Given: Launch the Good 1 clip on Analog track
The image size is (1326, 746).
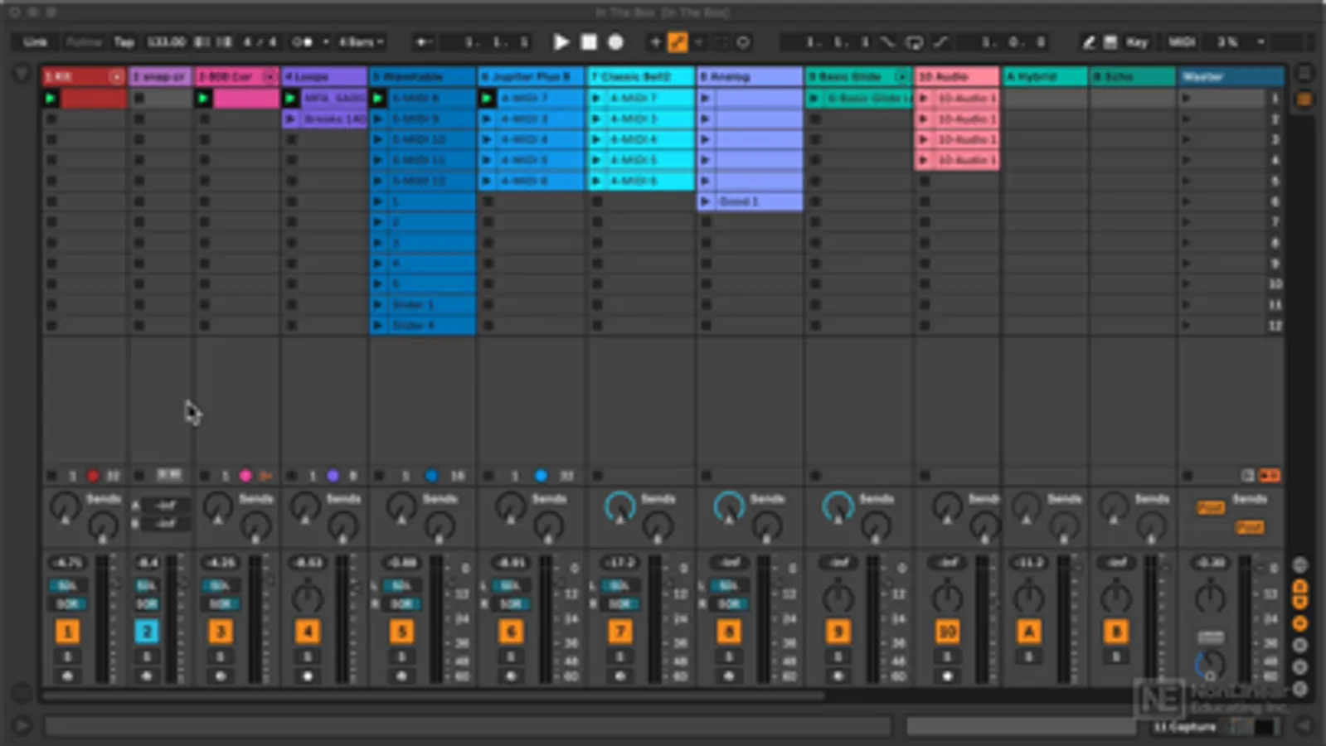Looking at the screenshot, I should click(705, 201).
